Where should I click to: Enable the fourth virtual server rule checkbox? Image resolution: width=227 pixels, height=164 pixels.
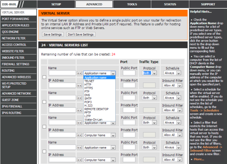point(44,151)
